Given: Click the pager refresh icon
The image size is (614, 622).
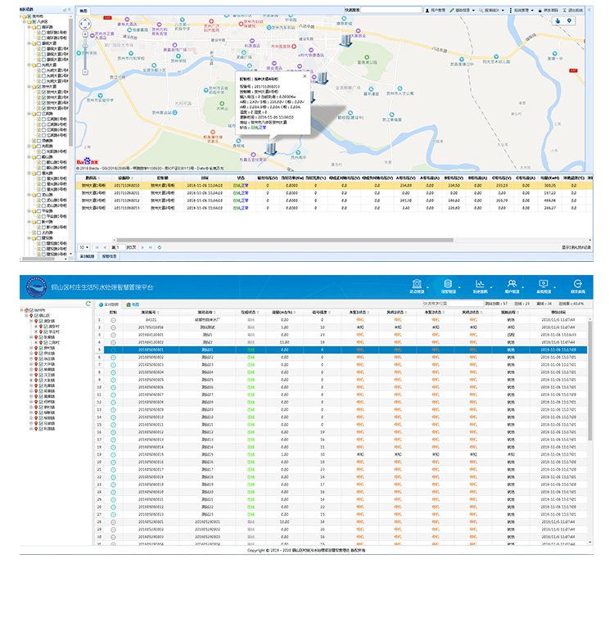Looking at the screenshot, I should click(160, 247).
